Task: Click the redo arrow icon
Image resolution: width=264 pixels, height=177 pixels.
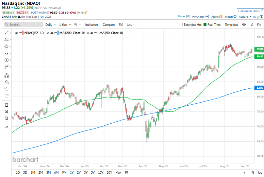Action: pos(6,96)
